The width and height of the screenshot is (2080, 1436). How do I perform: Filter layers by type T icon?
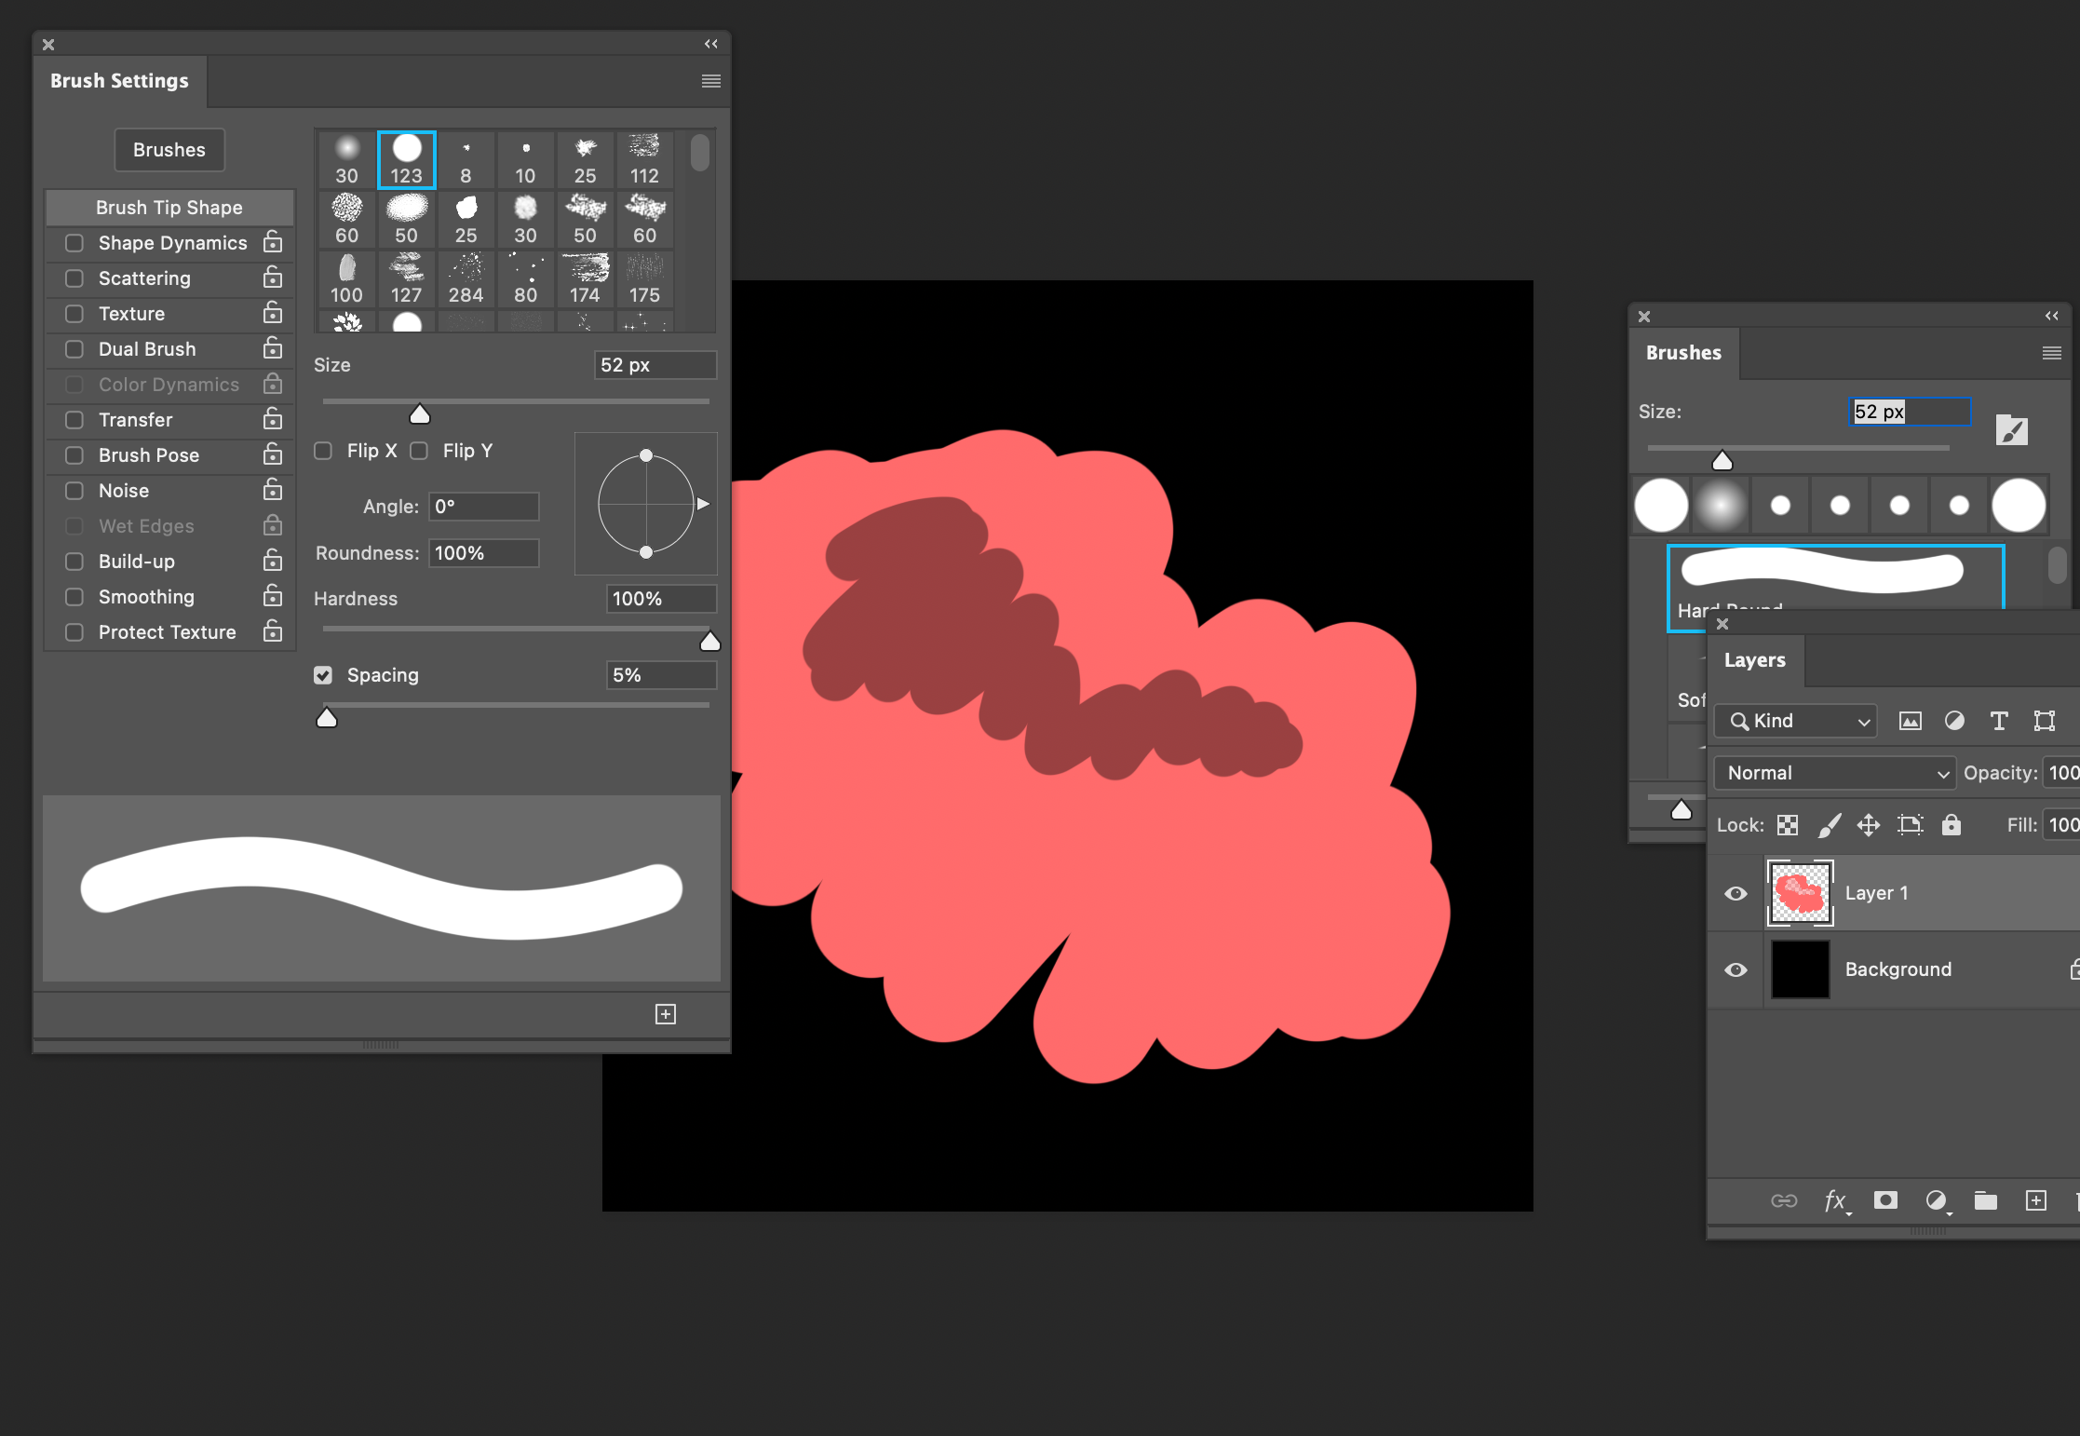click(x=1998, y=721)
